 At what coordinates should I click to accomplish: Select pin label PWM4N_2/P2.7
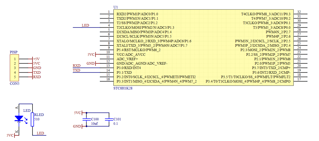click(278, 32)
